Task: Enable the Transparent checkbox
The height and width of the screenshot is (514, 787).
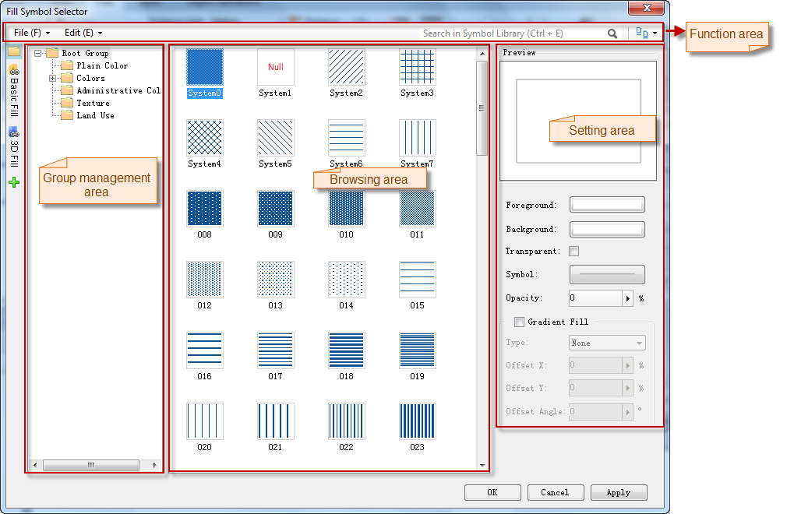Action: (574, 252)
